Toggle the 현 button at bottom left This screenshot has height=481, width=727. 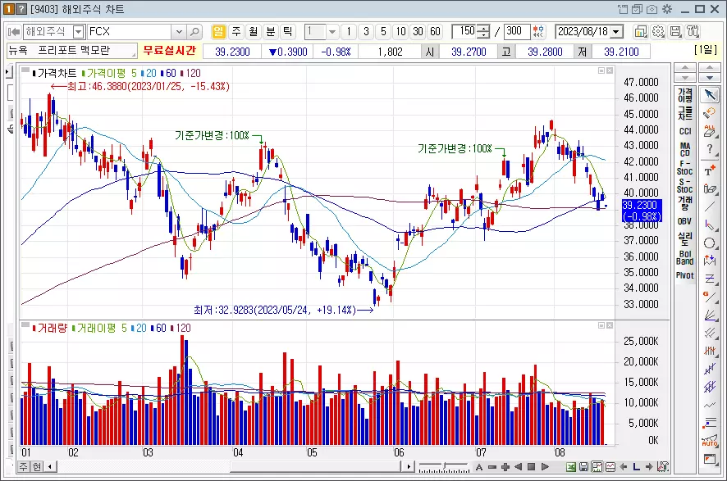36,466
